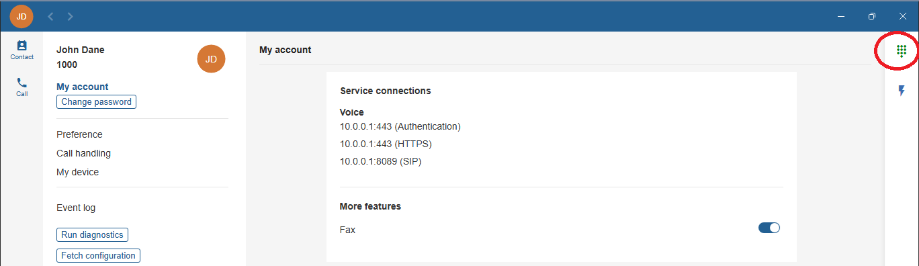This screenshot has height=266, width=919.
Task: Open the Contact sidebar icon
Action: click(21, 50)
